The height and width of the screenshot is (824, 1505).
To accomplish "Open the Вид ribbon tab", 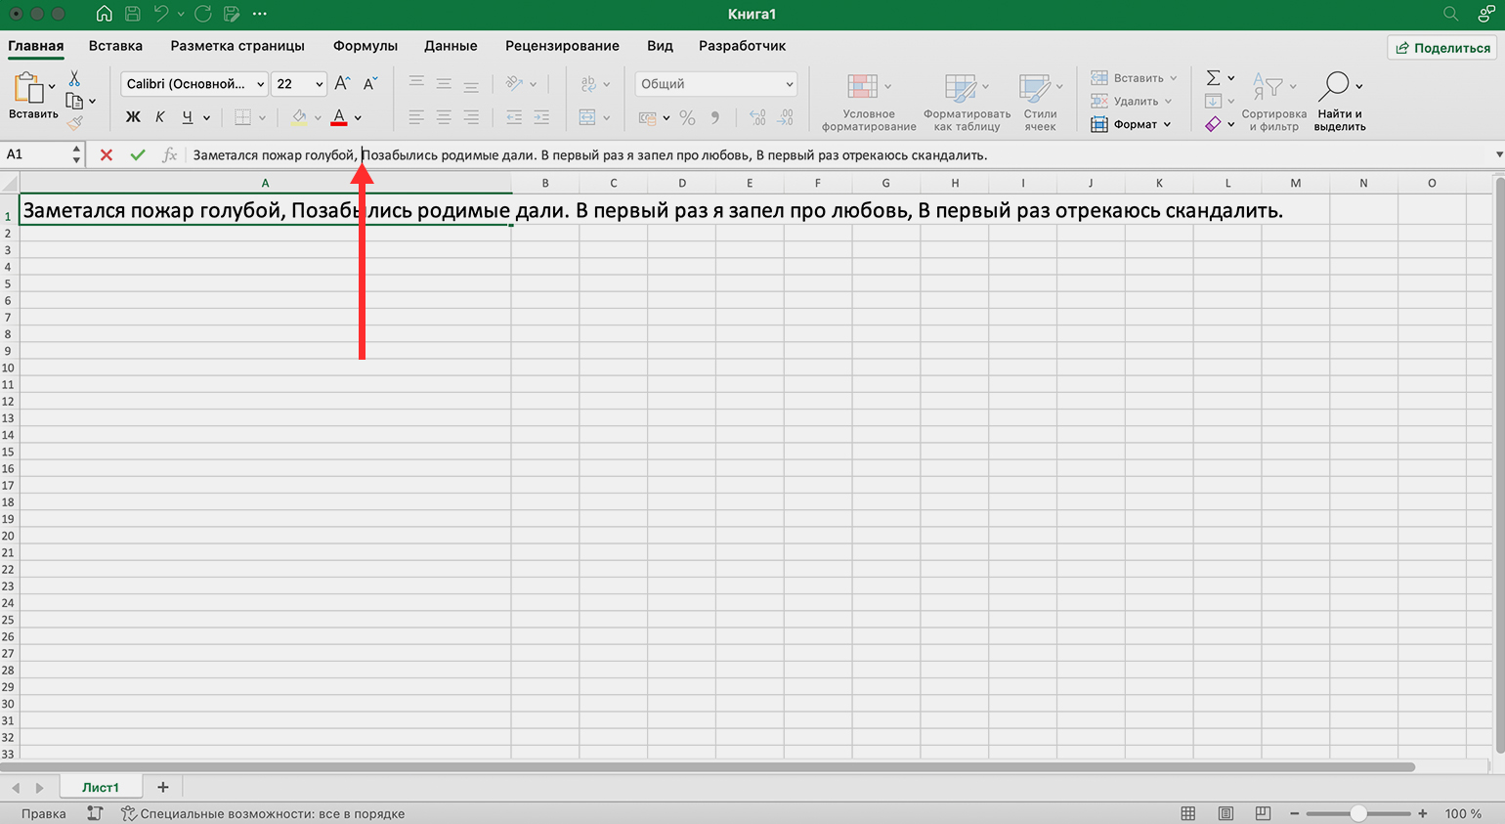I will point(660,46).
